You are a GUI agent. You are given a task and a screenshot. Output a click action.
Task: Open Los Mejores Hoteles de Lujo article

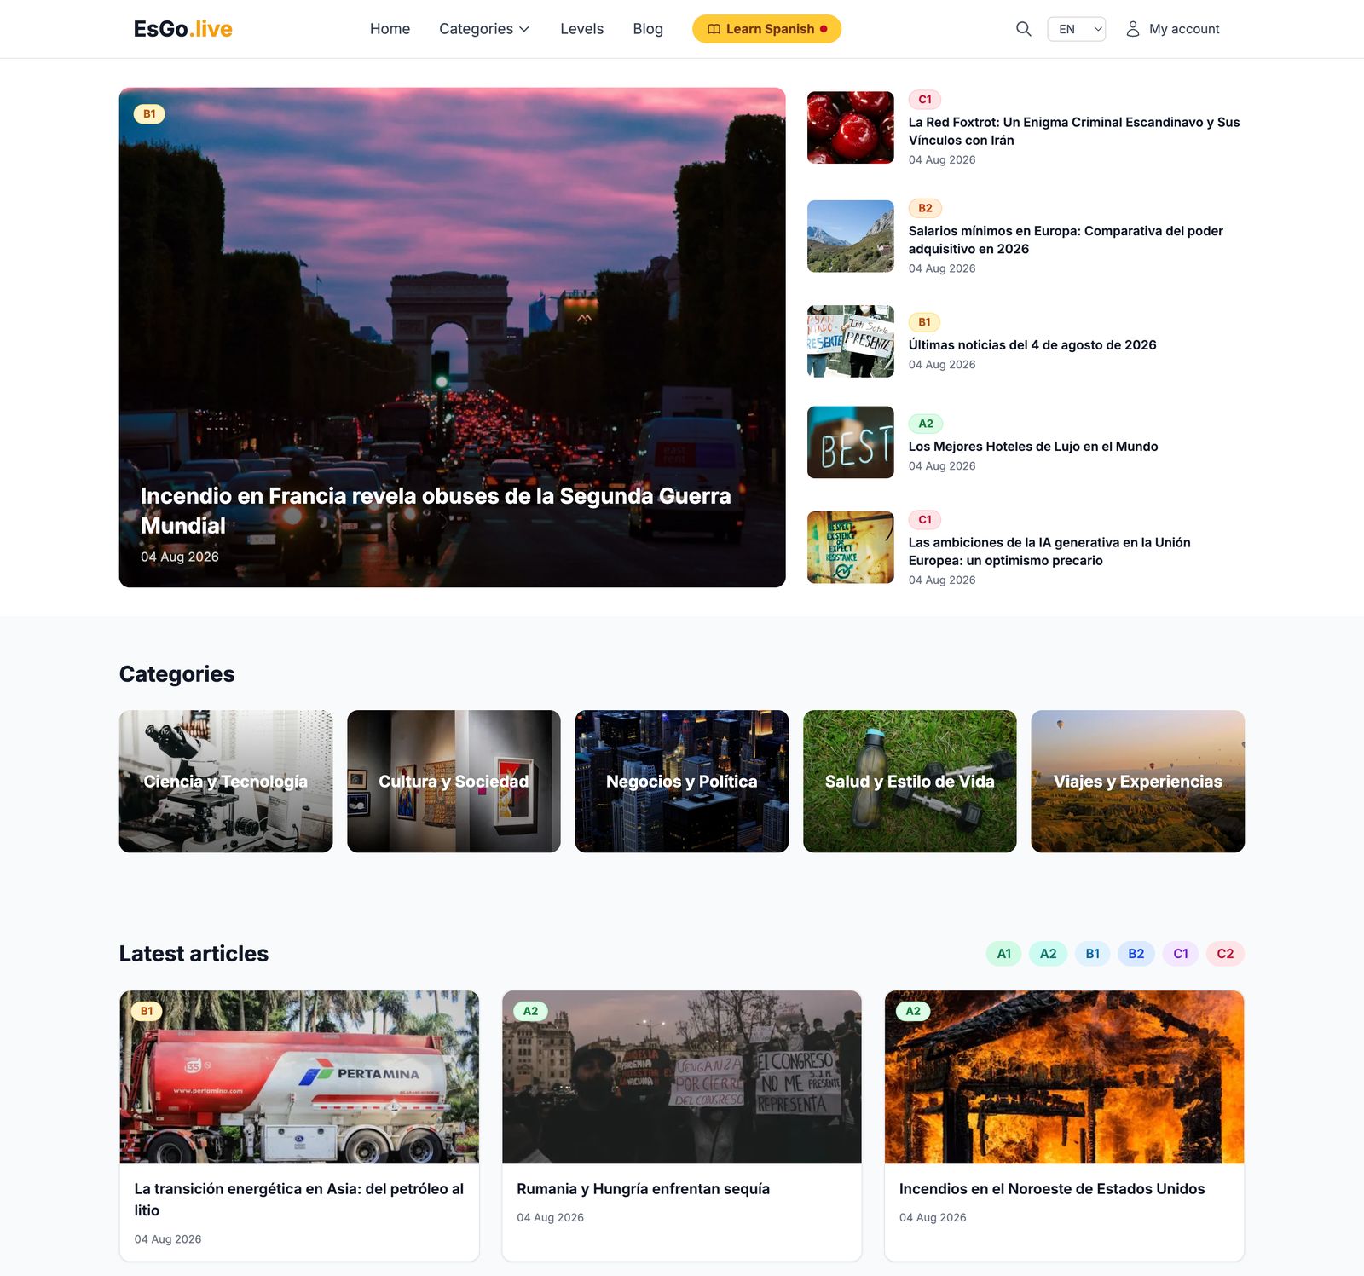[1032, 447]
